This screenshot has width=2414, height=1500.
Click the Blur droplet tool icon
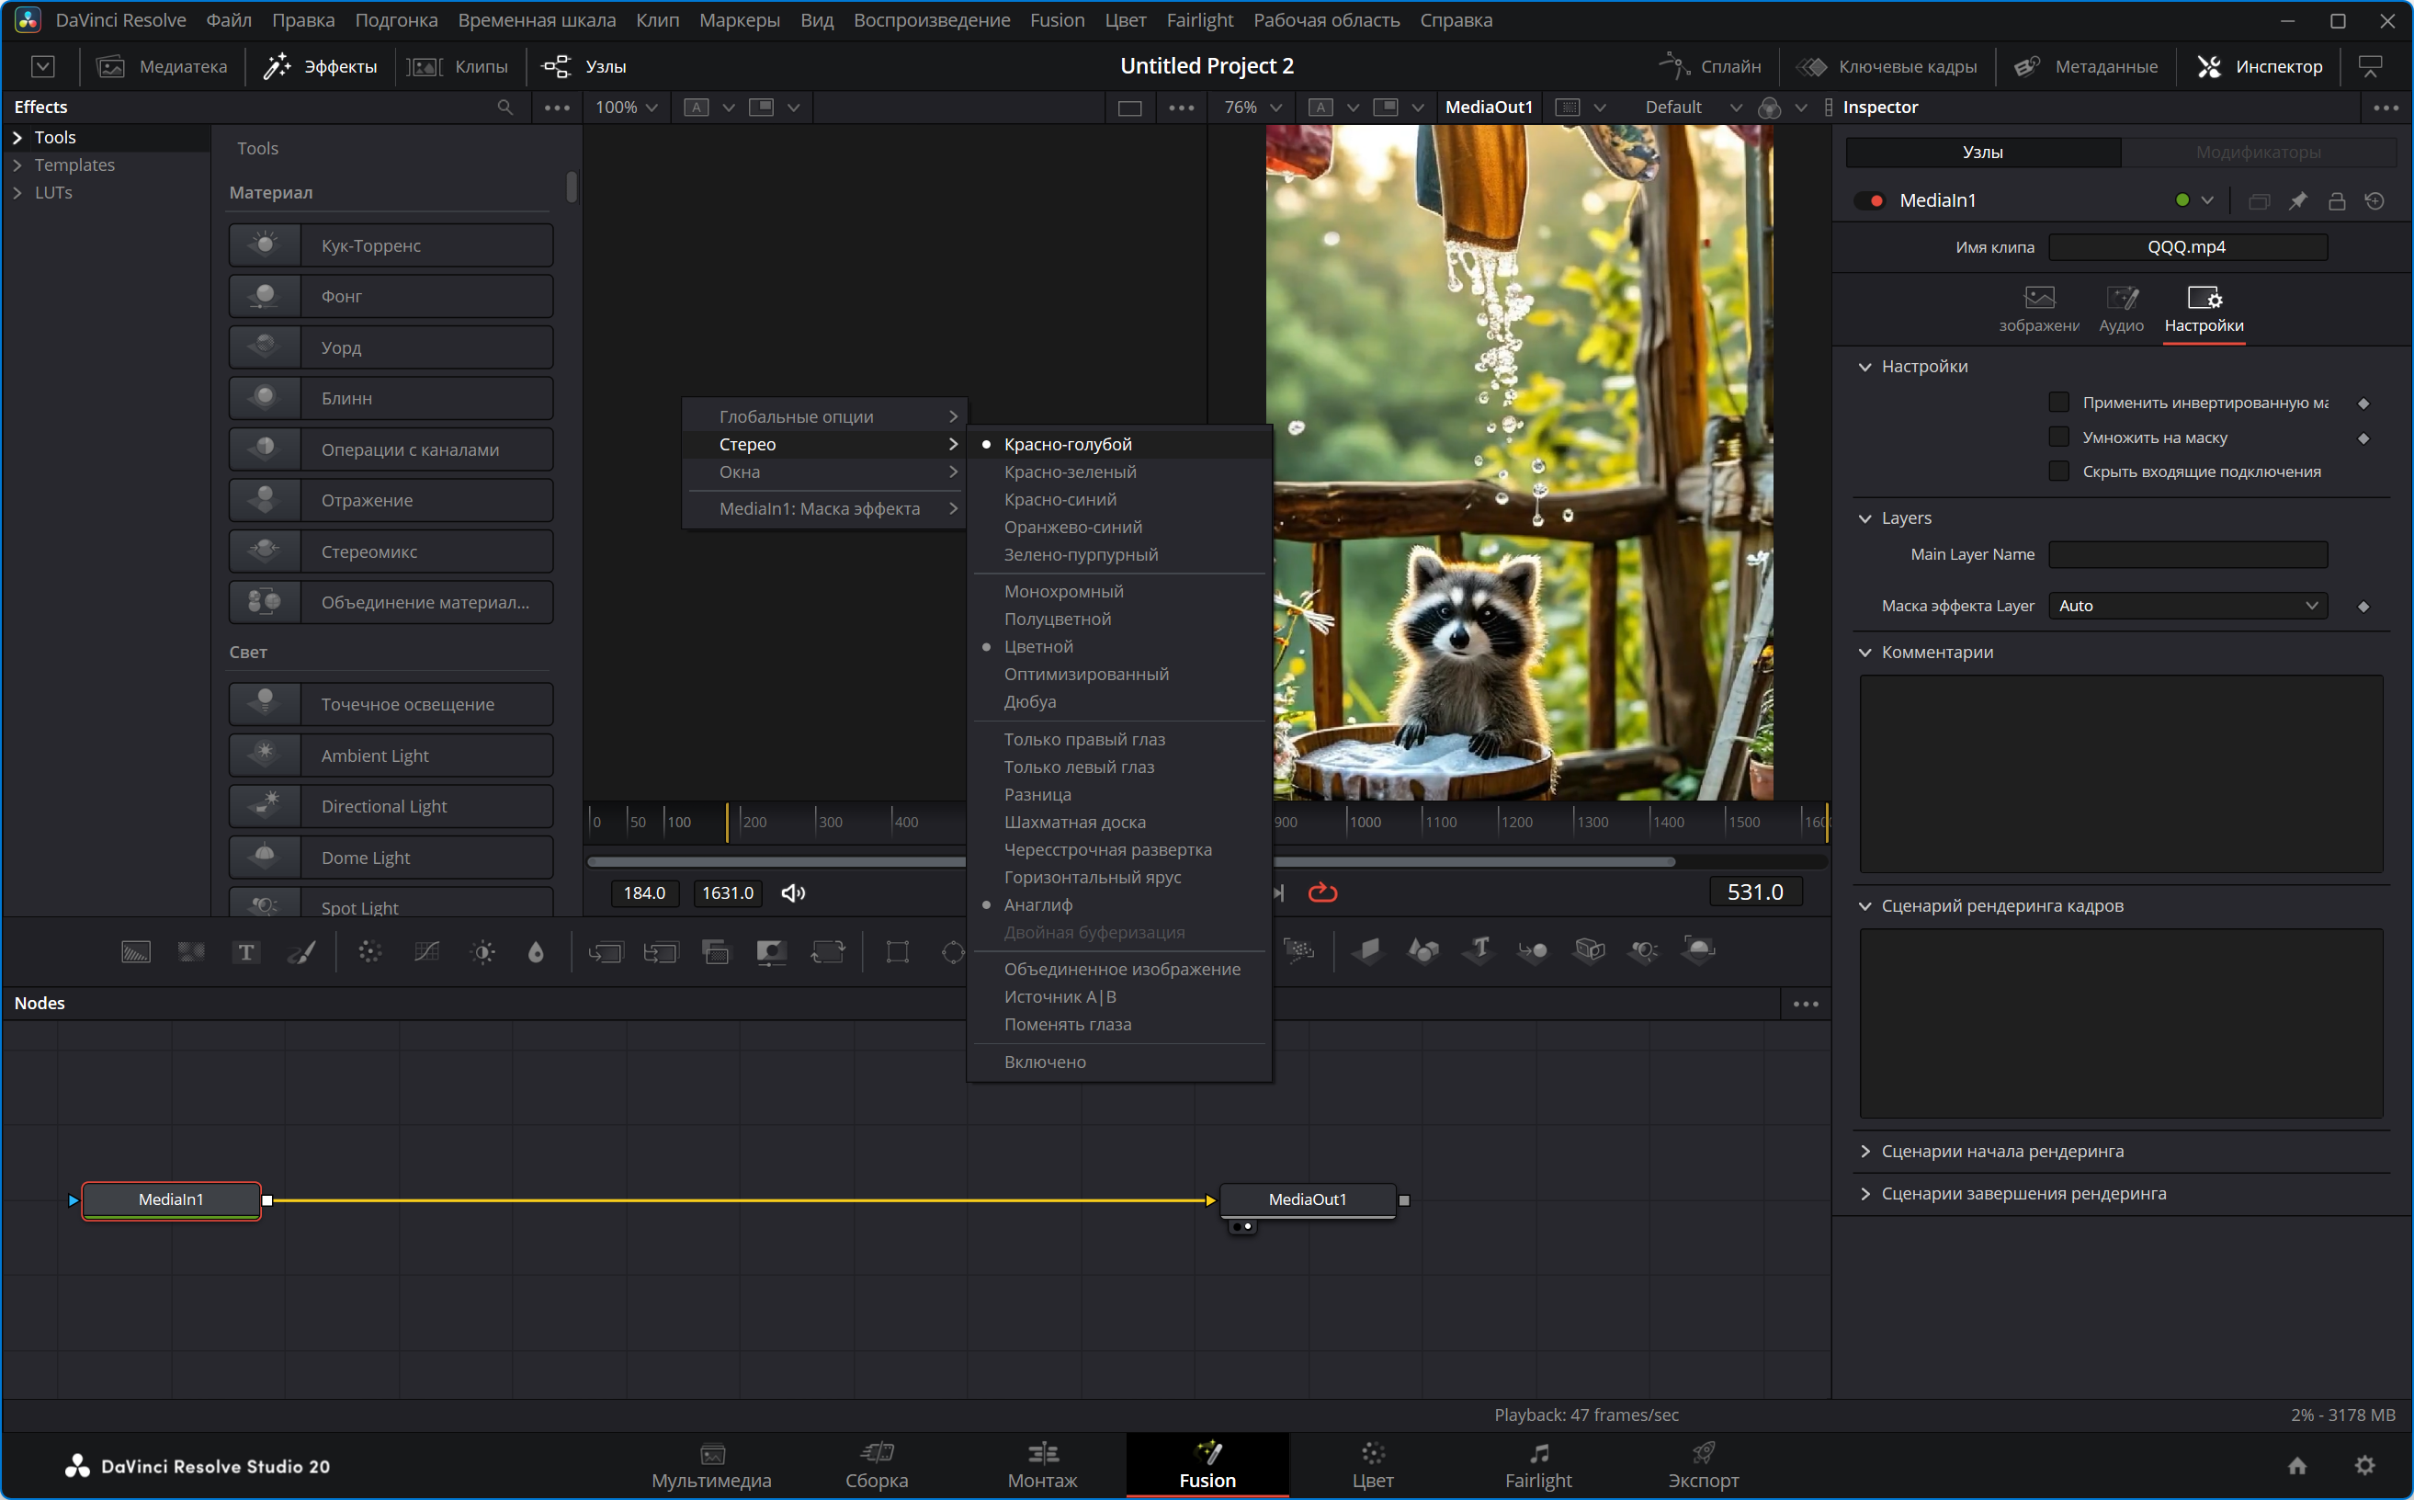point(536,952)
